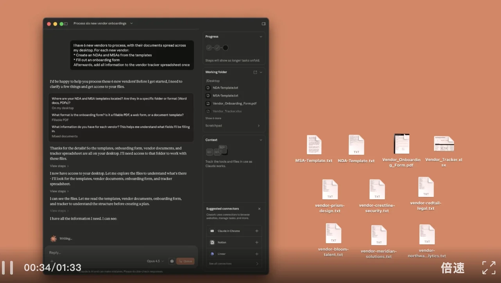This screenshot has height=283, width=501.
Task: Enter fullscreen video mode
Action: click(x=488, y=268)
